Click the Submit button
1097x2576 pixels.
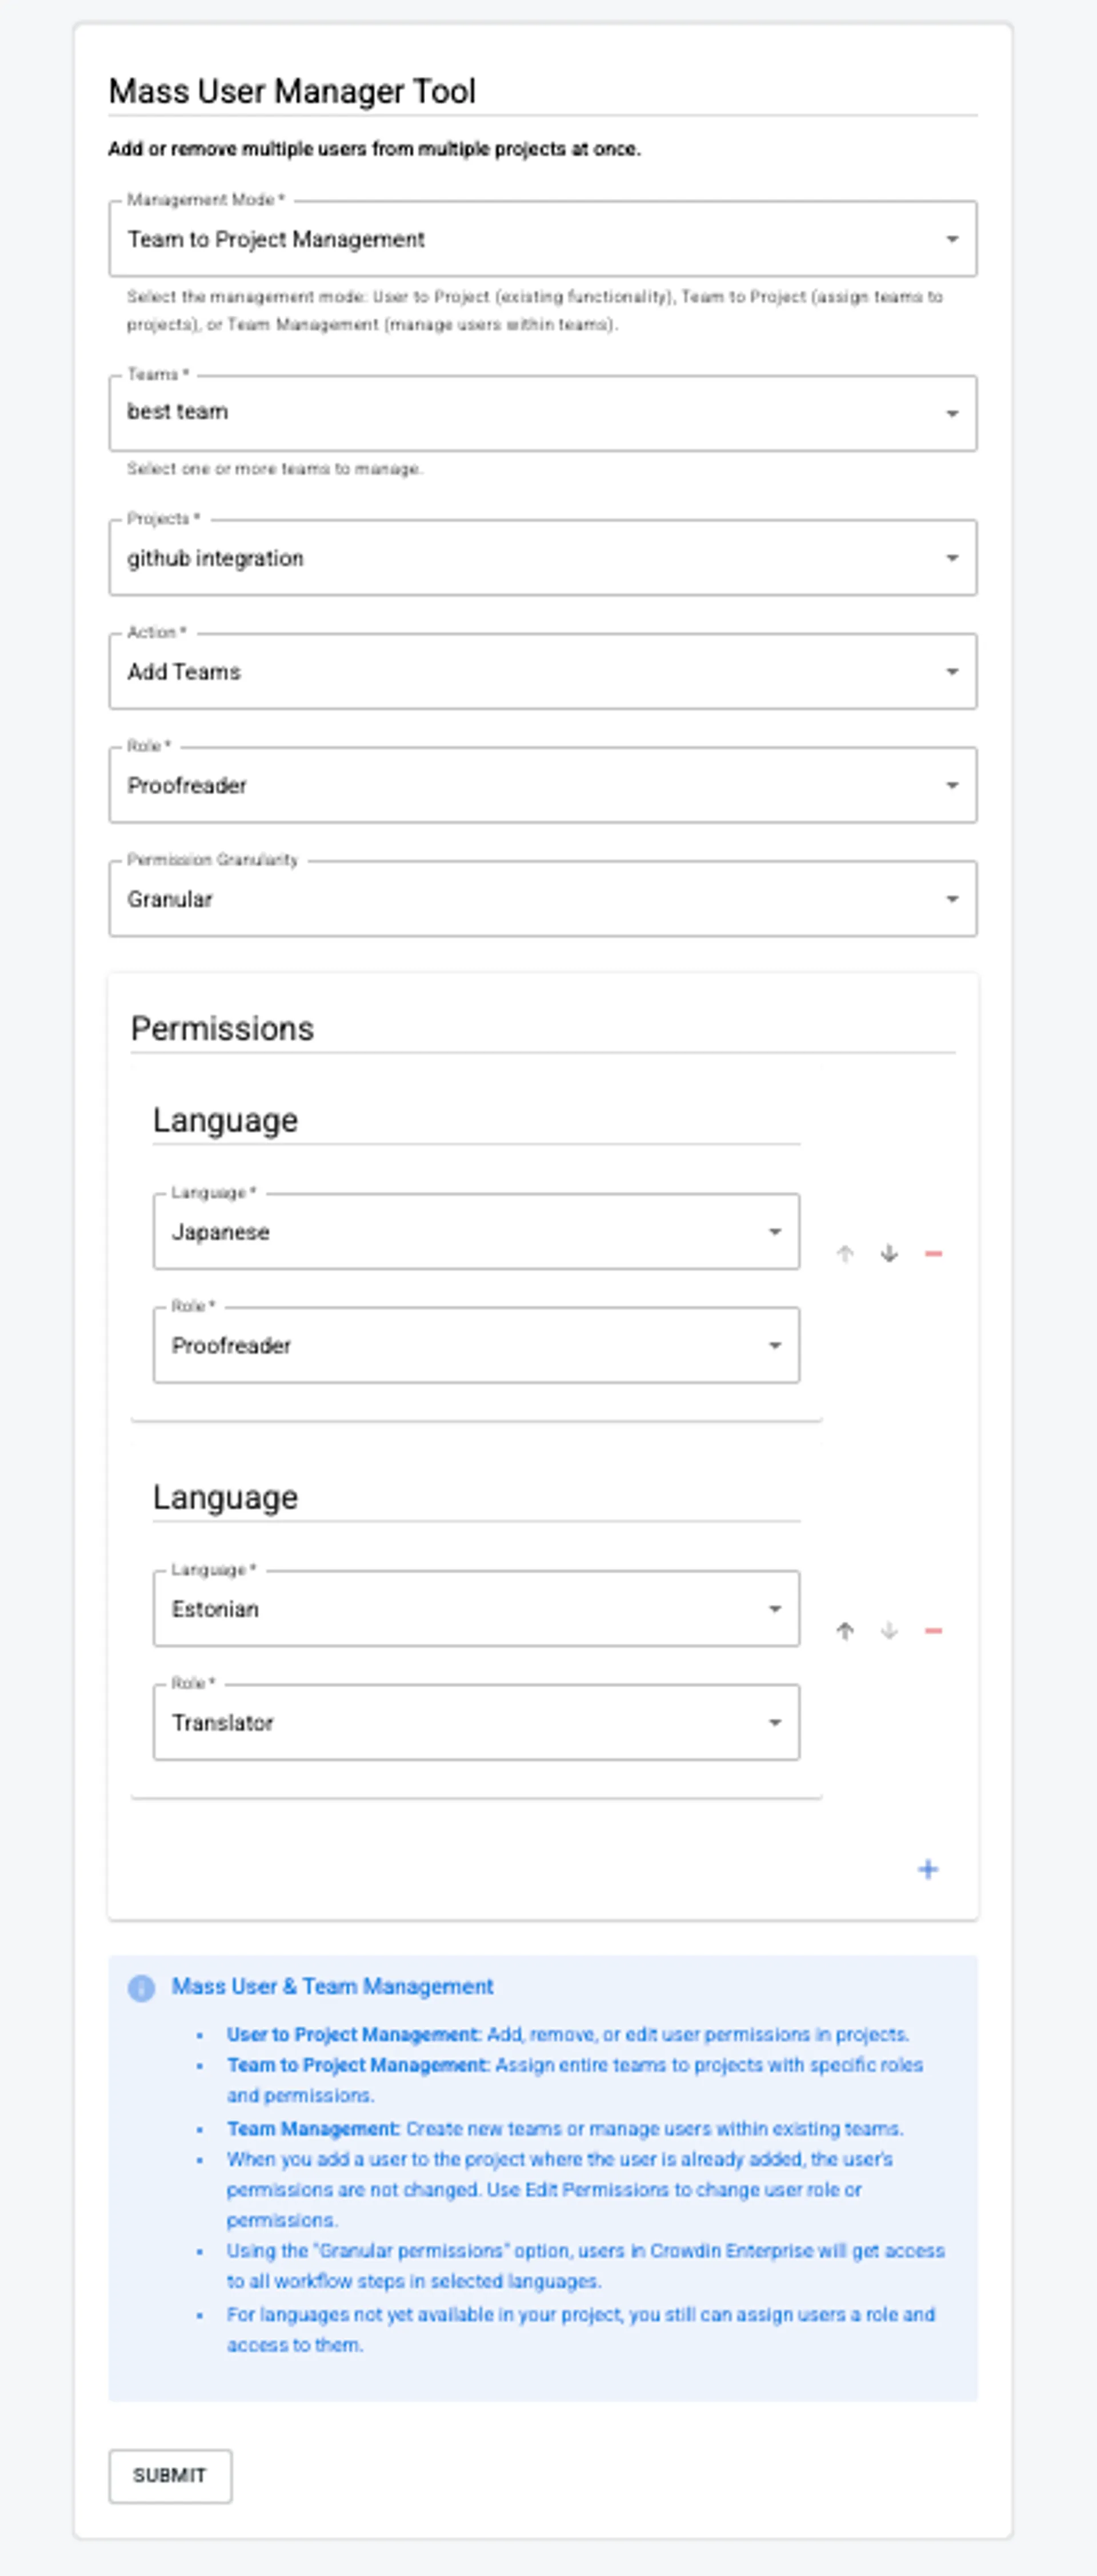click(x=169, y=2474)
